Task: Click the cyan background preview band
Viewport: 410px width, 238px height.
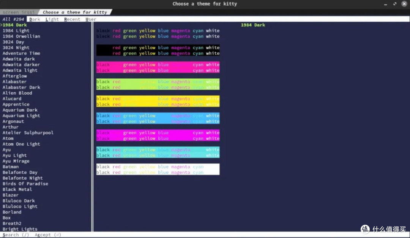Action: click(158, 152)
